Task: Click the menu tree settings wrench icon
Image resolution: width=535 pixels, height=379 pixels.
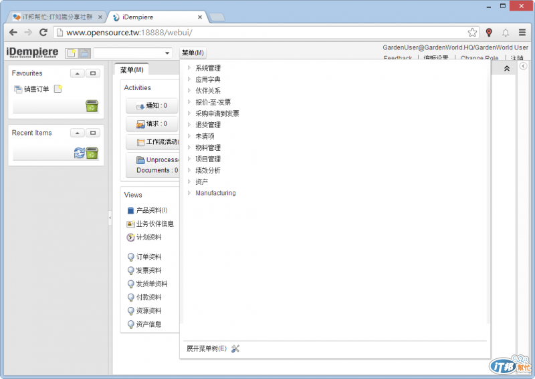Action: [235, 348]
